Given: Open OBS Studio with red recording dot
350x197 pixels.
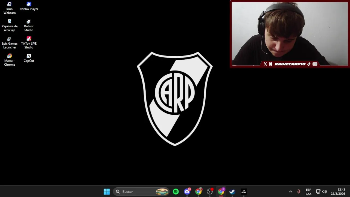Looking at the screenshot, I should pos(210,192).
